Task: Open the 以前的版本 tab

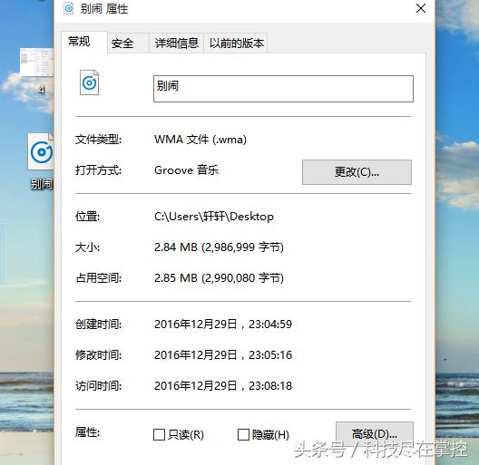Action: click(236, 43)
